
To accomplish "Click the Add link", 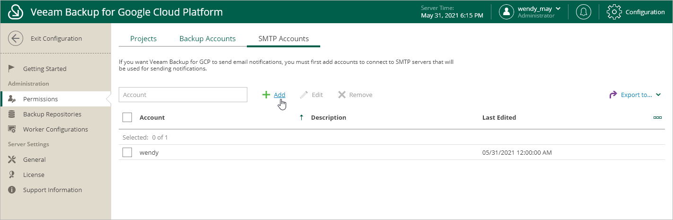I will [x=280, y=95].
